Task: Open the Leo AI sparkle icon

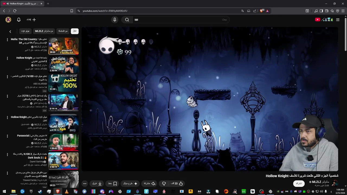Action: (x=332, y=11)
